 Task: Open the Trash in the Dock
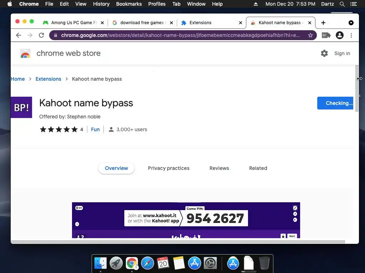pos(264,263)
